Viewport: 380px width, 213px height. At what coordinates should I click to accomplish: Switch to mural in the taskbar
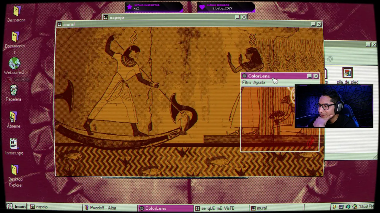pos(277,208)
